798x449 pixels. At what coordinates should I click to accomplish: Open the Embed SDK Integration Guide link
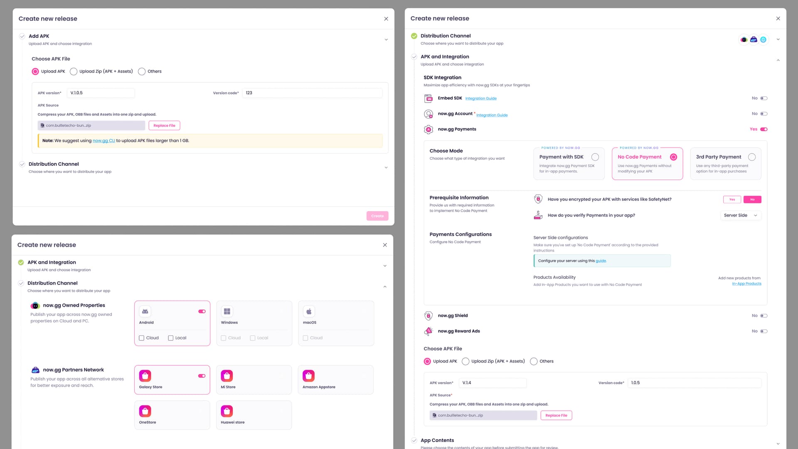481,99
